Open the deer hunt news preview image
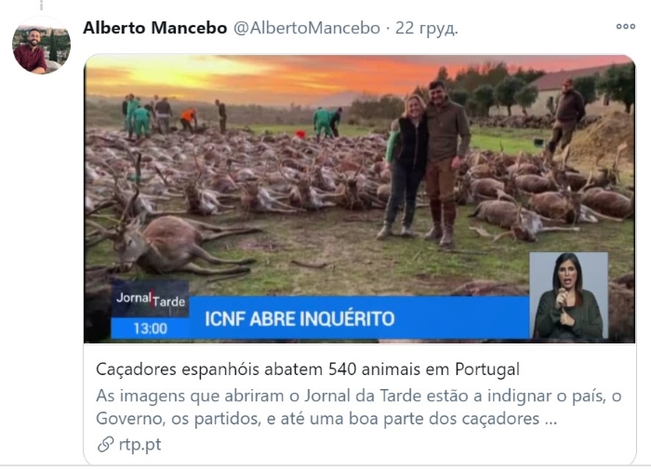Screen dimensions: 651x470 (360, 198)
